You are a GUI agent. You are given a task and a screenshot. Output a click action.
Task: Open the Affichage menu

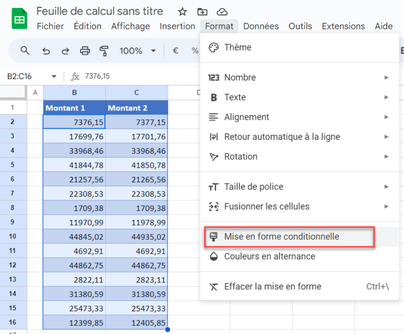tap(130, 26)
